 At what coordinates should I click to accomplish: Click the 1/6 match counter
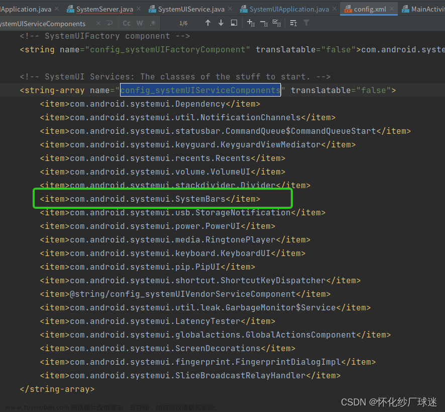click(x=183, y=23)
